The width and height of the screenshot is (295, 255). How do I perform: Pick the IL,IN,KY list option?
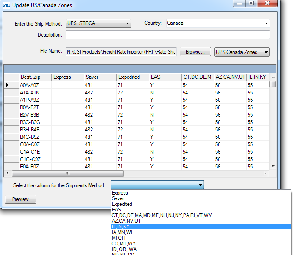click(121, 227)
